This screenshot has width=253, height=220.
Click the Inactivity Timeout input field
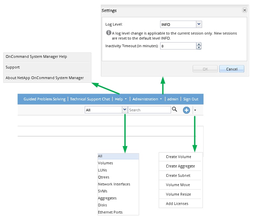click(178, 46)
